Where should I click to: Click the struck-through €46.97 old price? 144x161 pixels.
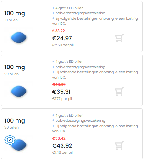(x=59, y=85)
